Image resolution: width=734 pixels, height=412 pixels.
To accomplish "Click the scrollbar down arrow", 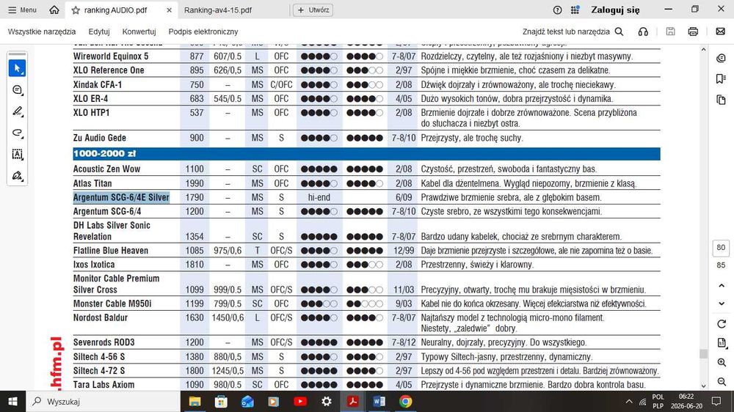I will (x=704, y=386).
